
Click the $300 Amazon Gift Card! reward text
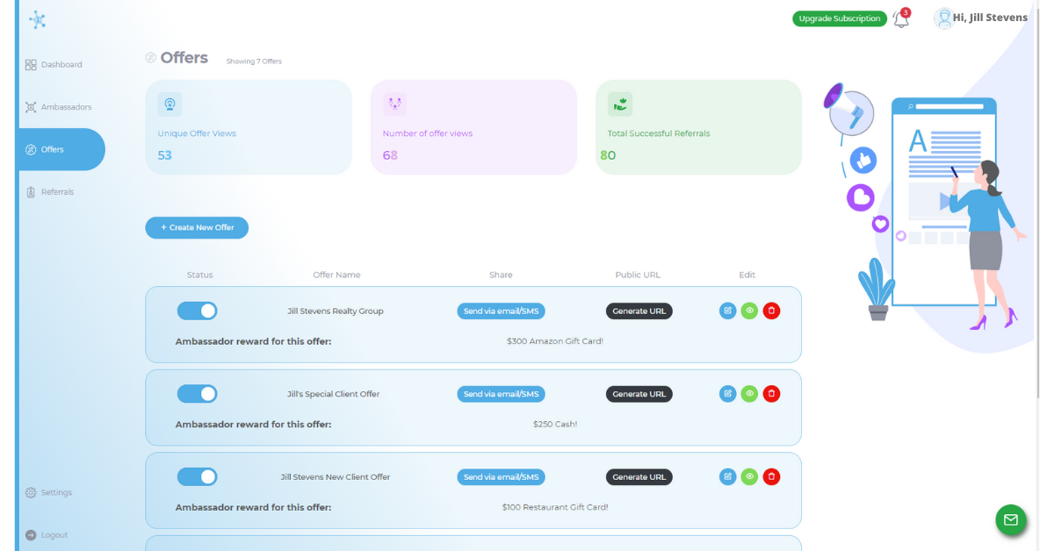coord(555,340)
